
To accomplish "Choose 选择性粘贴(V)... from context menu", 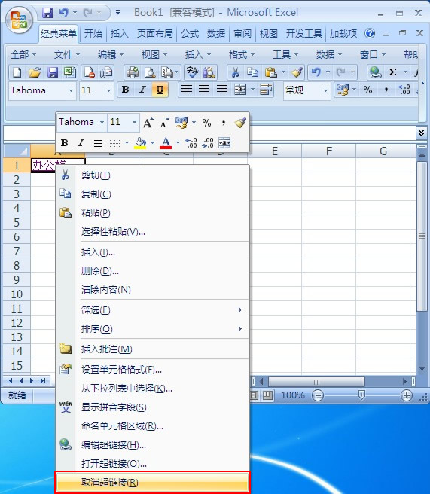I will pos(152,232).
